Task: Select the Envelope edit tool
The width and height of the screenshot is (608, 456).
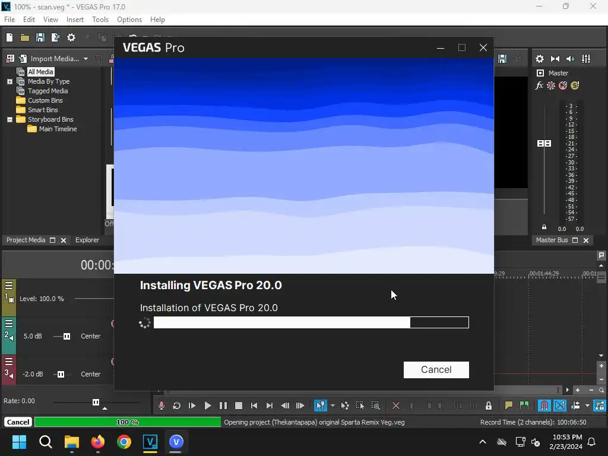Action: point(345,406)
